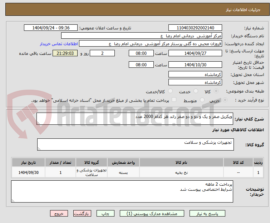The width and height of the screenshot is (270, 223).
Task: Click the days remaining field showing 2
Action: [102, 53]
